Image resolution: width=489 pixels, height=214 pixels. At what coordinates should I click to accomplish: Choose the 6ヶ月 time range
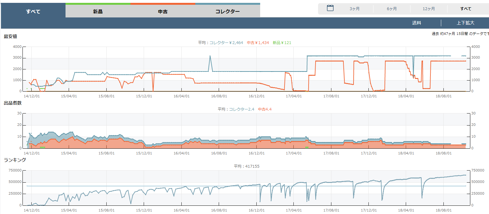[392, 9]
